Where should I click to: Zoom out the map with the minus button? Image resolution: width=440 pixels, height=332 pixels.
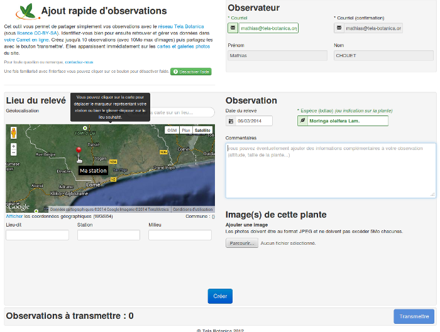tap(13, 153)
